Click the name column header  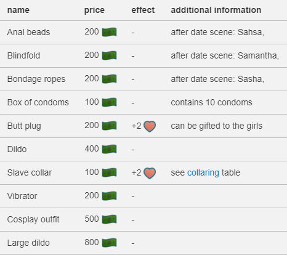18,10
